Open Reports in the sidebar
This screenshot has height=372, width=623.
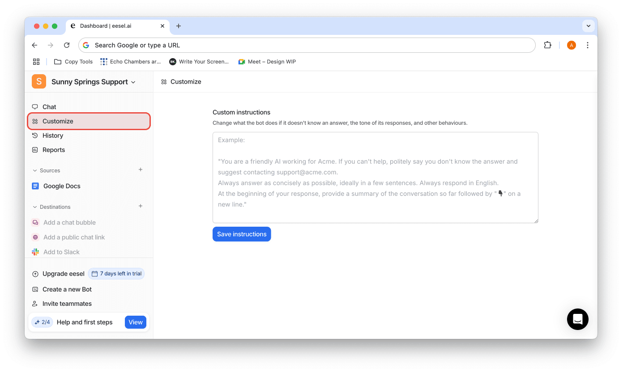(54, 150)
